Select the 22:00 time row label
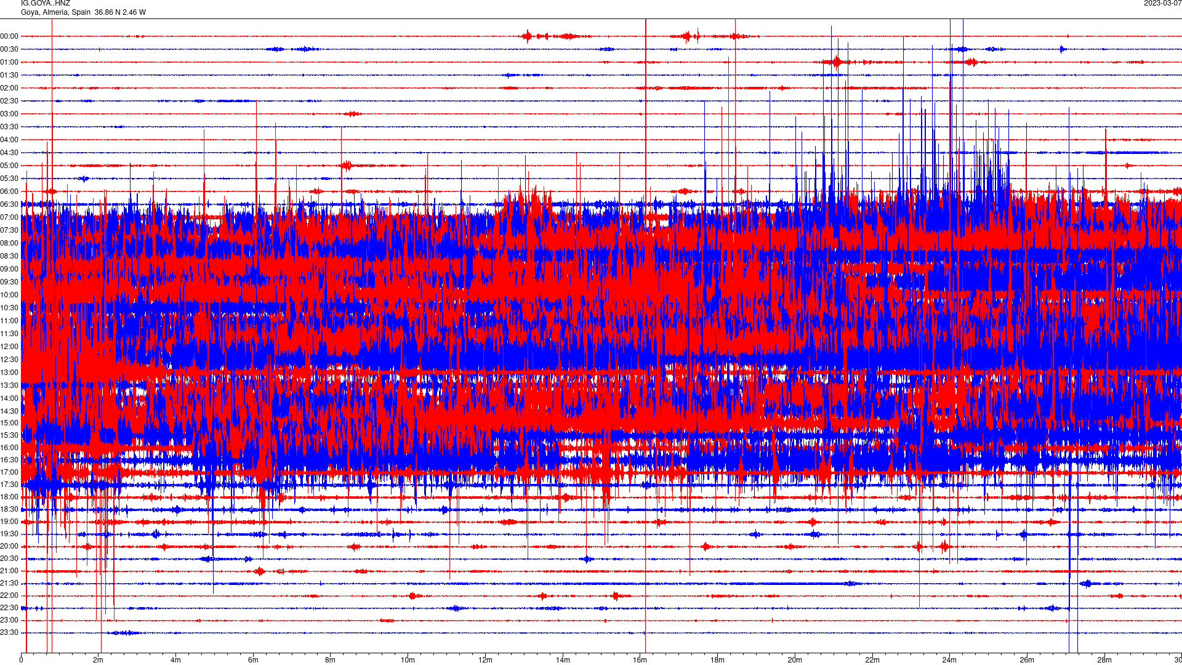The height and width of the screenshot is (665, 1182). (x=9, y=595)
